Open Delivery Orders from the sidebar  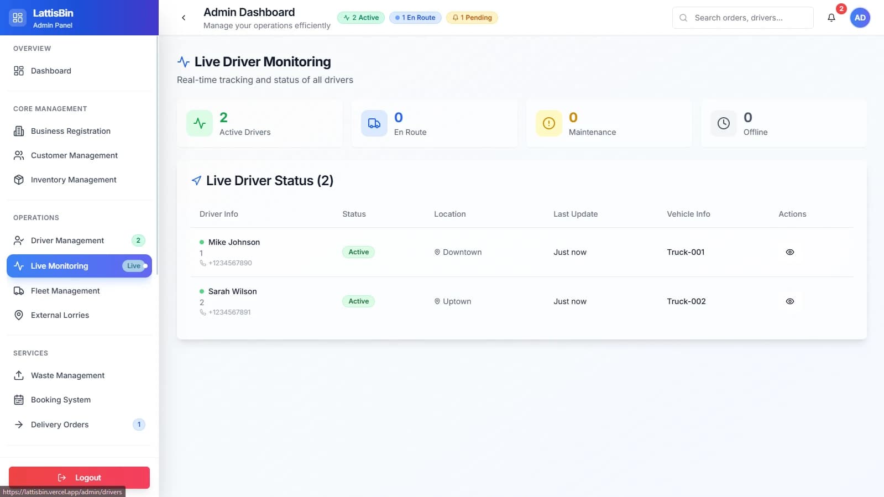coord(60,425)
